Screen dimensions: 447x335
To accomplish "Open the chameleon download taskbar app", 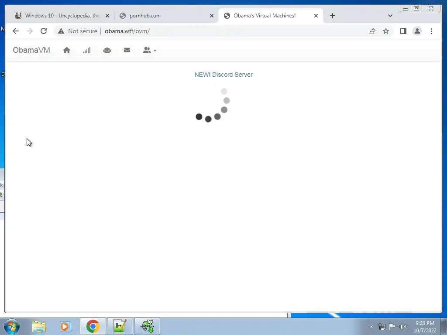I will [x=147, y=326].
